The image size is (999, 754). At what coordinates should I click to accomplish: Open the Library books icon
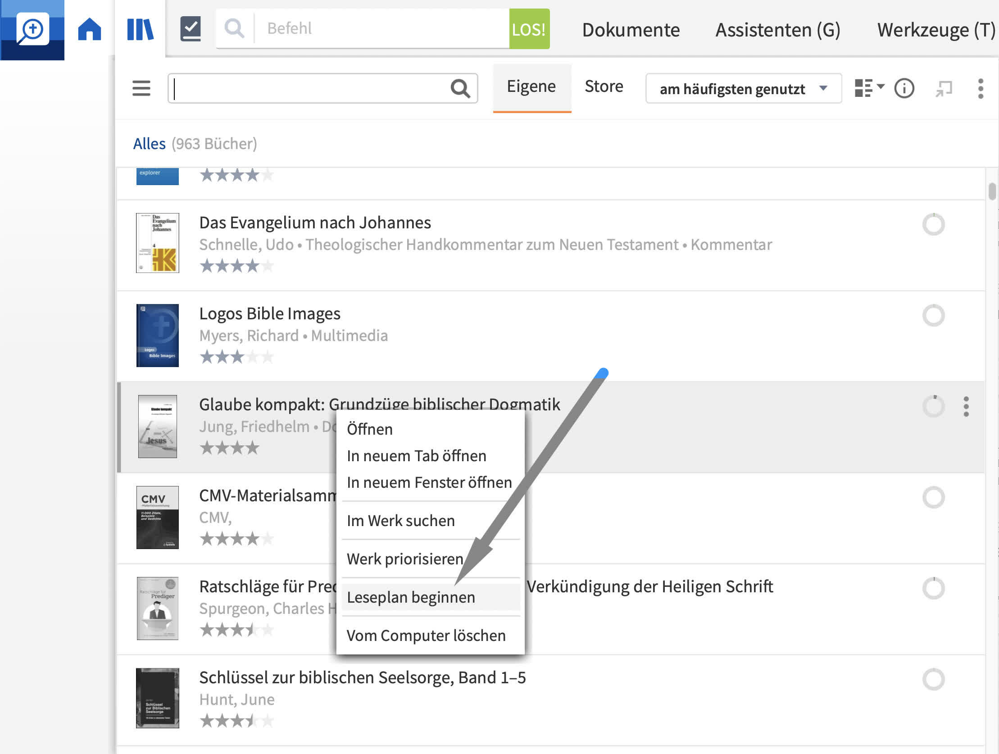140,29
